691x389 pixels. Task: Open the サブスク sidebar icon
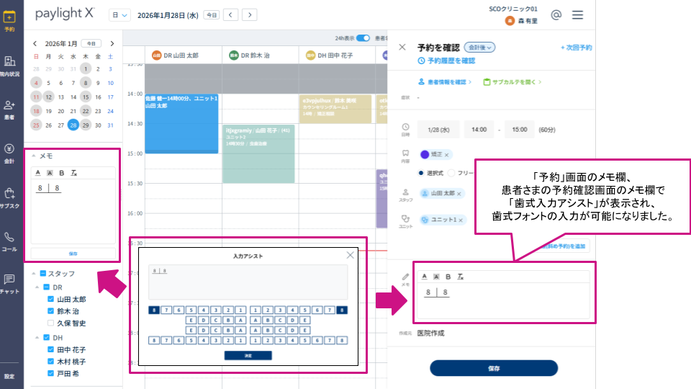(x=9, y=198)
